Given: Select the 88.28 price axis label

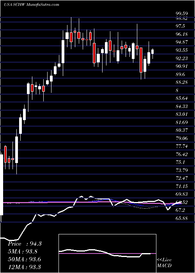Looking at the screenshot, I should 182,82.
